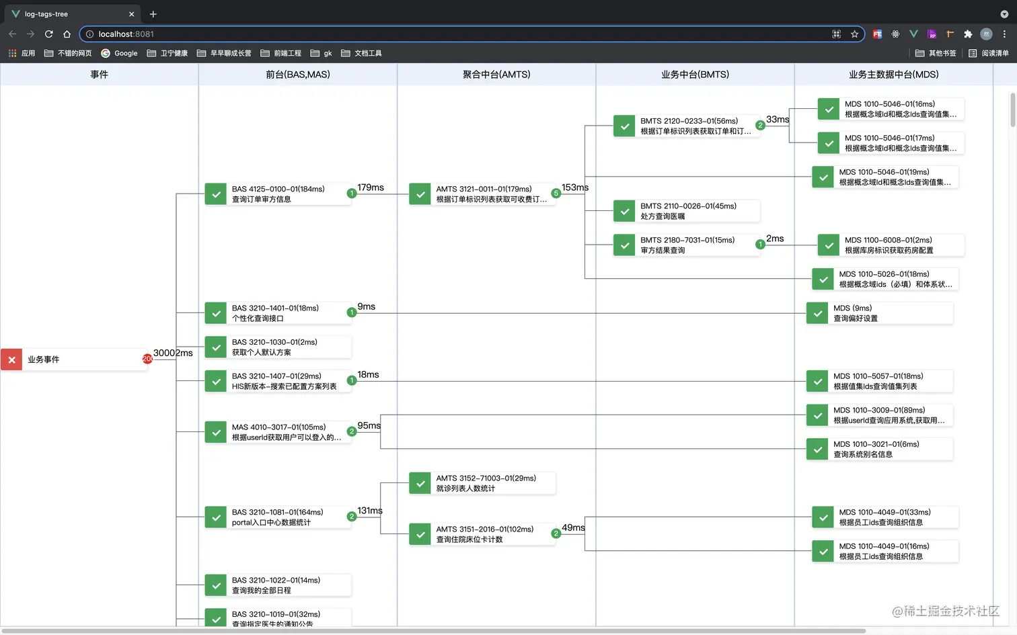Click green check icon of BAS 3210-1401-01 node
Screen dimensions: 1017x635
point(216,313)
